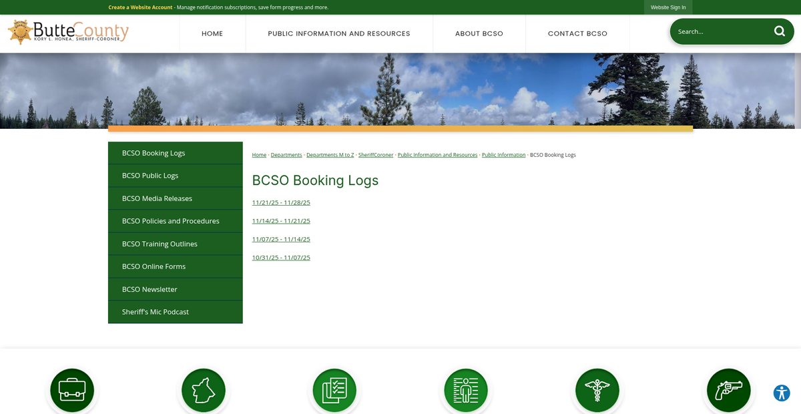The width and height of the screenshot is (801, 414).
Task: Open the CONTACT BCSO menu
Action: (577, 33)
